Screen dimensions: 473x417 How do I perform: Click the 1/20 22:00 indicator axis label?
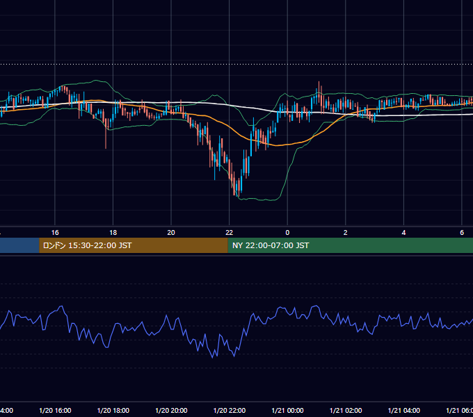pyautogui.click(x=230, y=411)
